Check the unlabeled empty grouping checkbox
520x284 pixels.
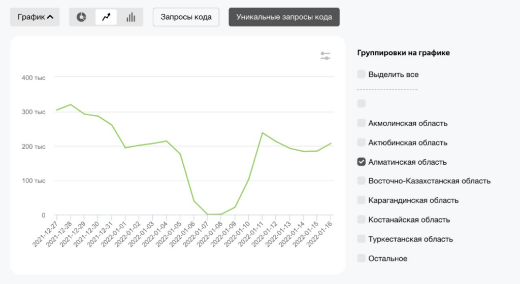pyautogui.click(x=361, y=103)
